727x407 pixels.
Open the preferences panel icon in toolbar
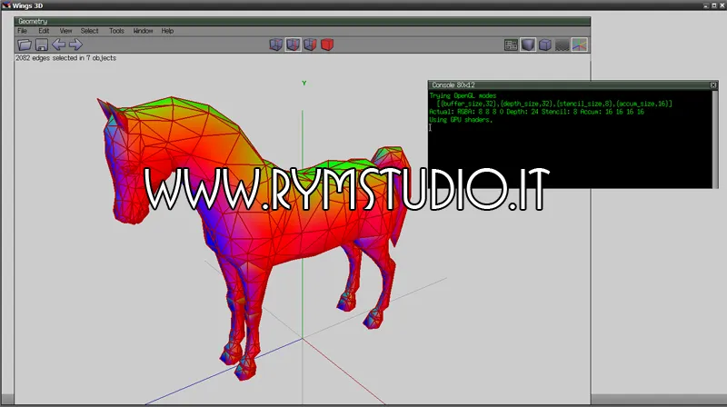511,45
